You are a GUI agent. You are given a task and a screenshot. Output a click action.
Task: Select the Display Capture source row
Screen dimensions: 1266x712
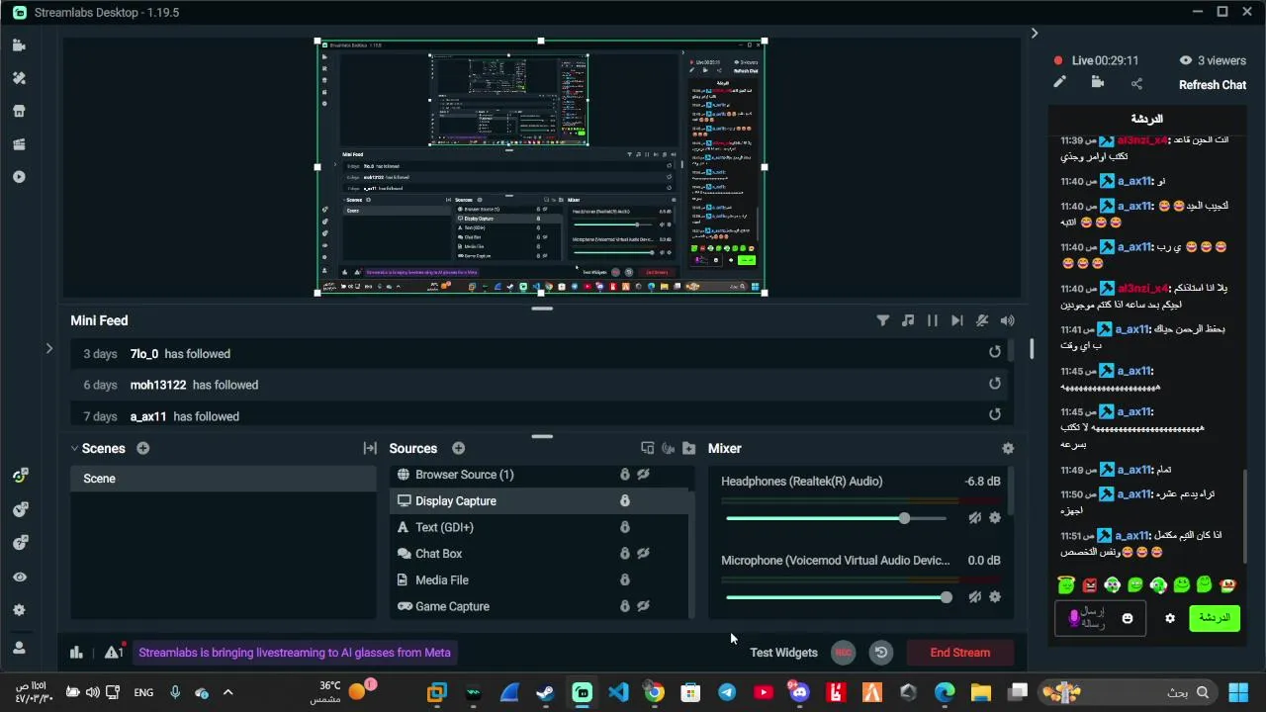[540, 500]
